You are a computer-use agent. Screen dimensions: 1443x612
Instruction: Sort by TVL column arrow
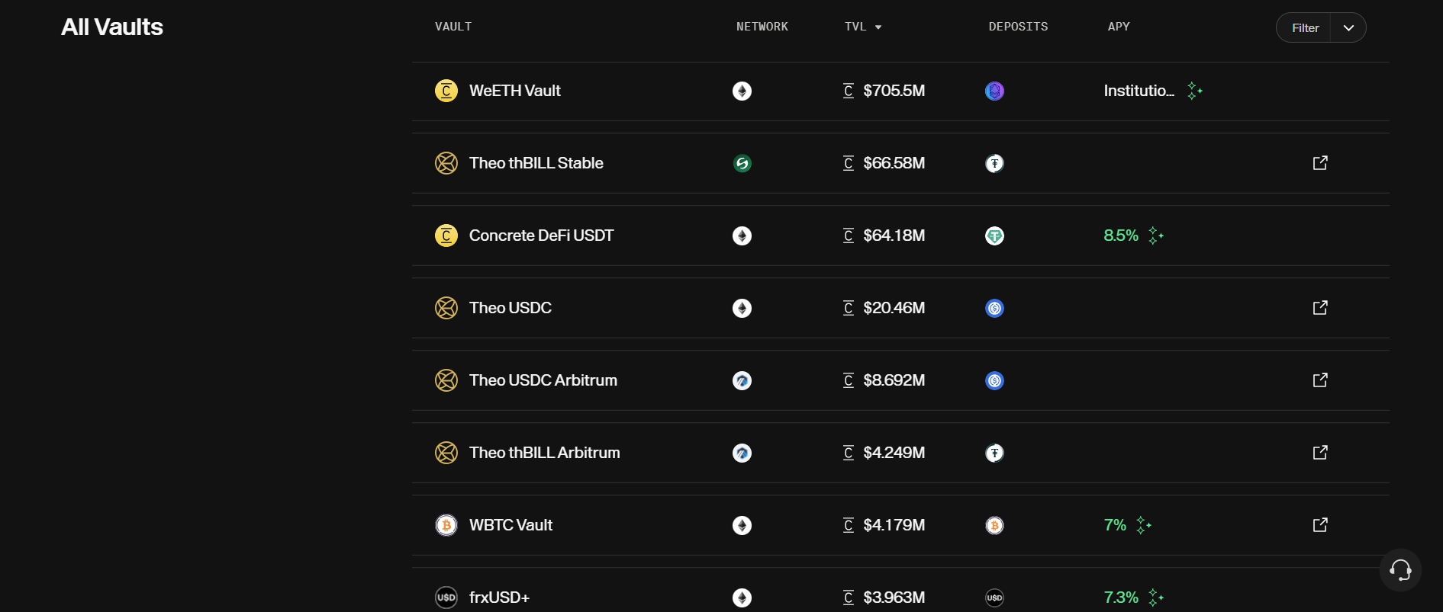click(878, 27)
